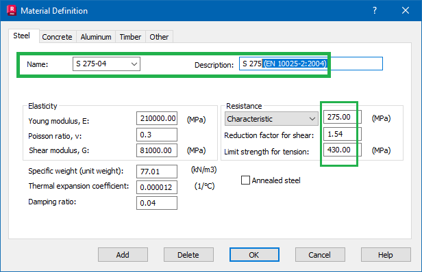Switch to the Aluminum tab
Screen dimensions: 422x272
[96, 37]
